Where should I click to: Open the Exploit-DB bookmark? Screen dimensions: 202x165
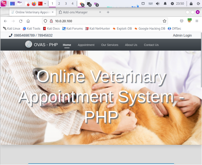[x=122, y=29]
